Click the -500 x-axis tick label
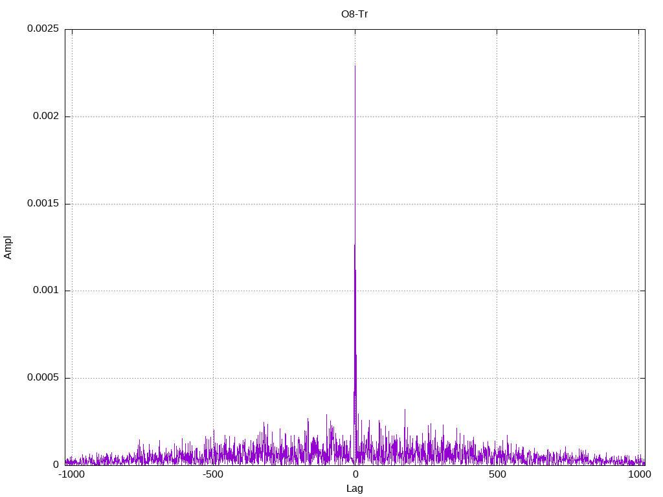 click(212, 474)
